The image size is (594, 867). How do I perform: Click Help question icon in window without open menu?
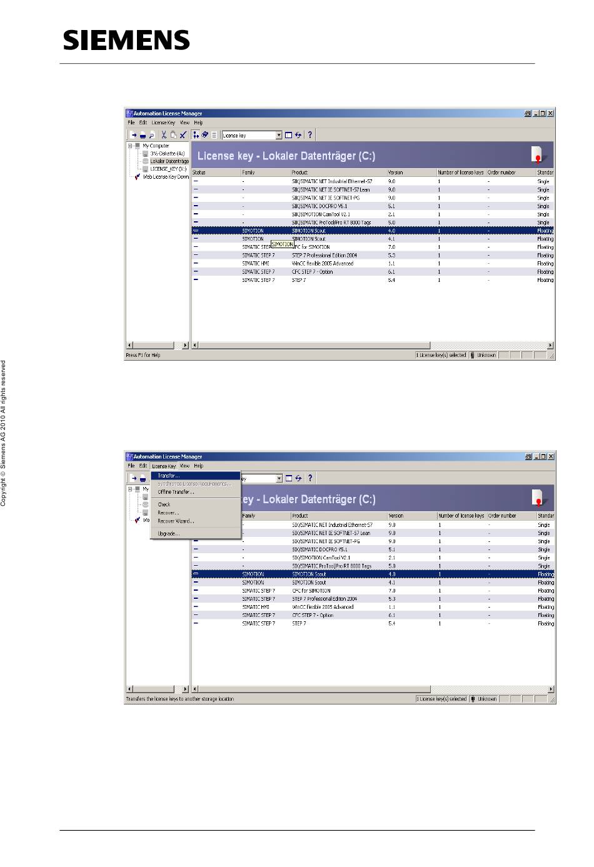[x=310, y=135]
